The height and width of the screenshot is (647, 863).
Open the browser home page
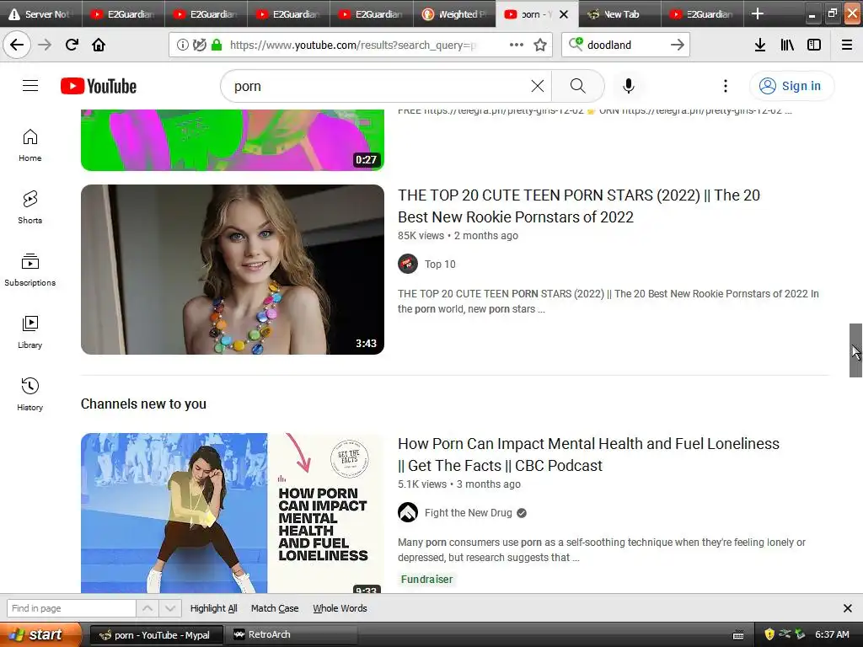click(99, 45)
